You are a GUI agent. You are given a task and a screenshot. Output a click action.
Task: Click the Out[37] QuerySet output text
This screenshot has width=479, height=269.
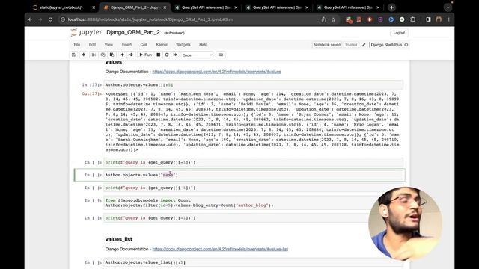[252, 122]
